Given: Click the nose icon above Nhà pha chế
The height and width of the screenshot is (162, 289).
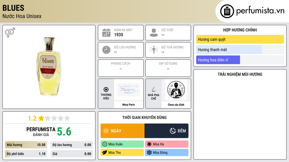Looking at the screenshot, I should 153,89.
